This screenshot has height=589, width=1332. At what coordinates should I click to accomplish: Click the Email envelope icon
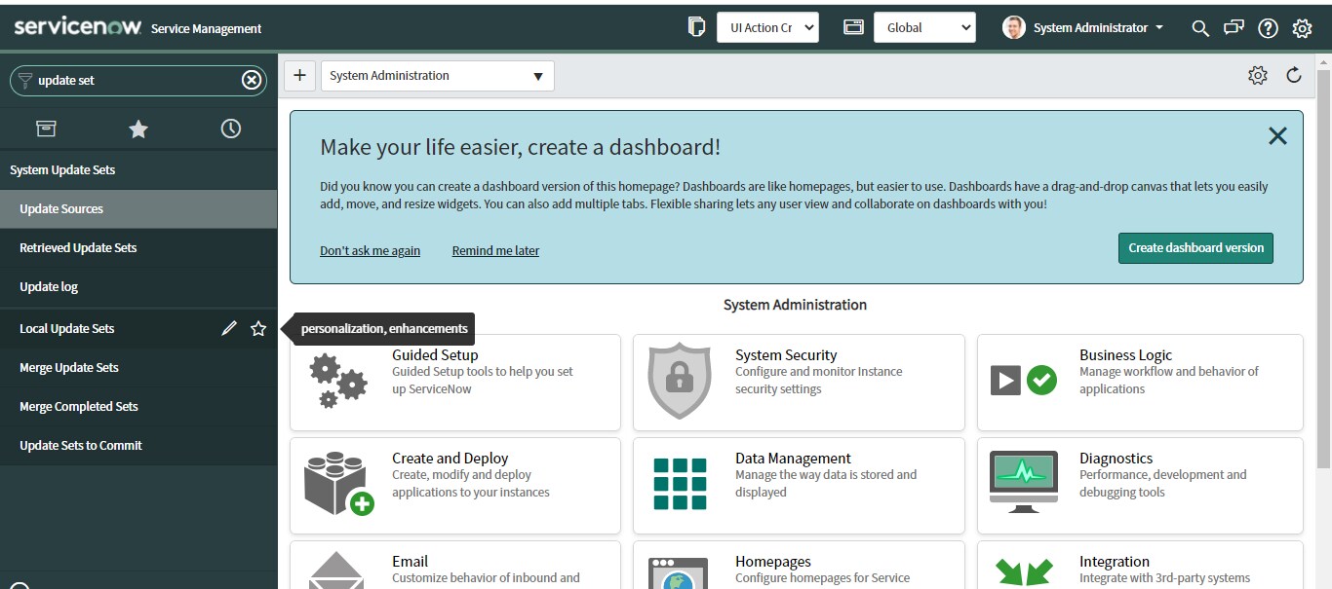[x=336, y=571]
